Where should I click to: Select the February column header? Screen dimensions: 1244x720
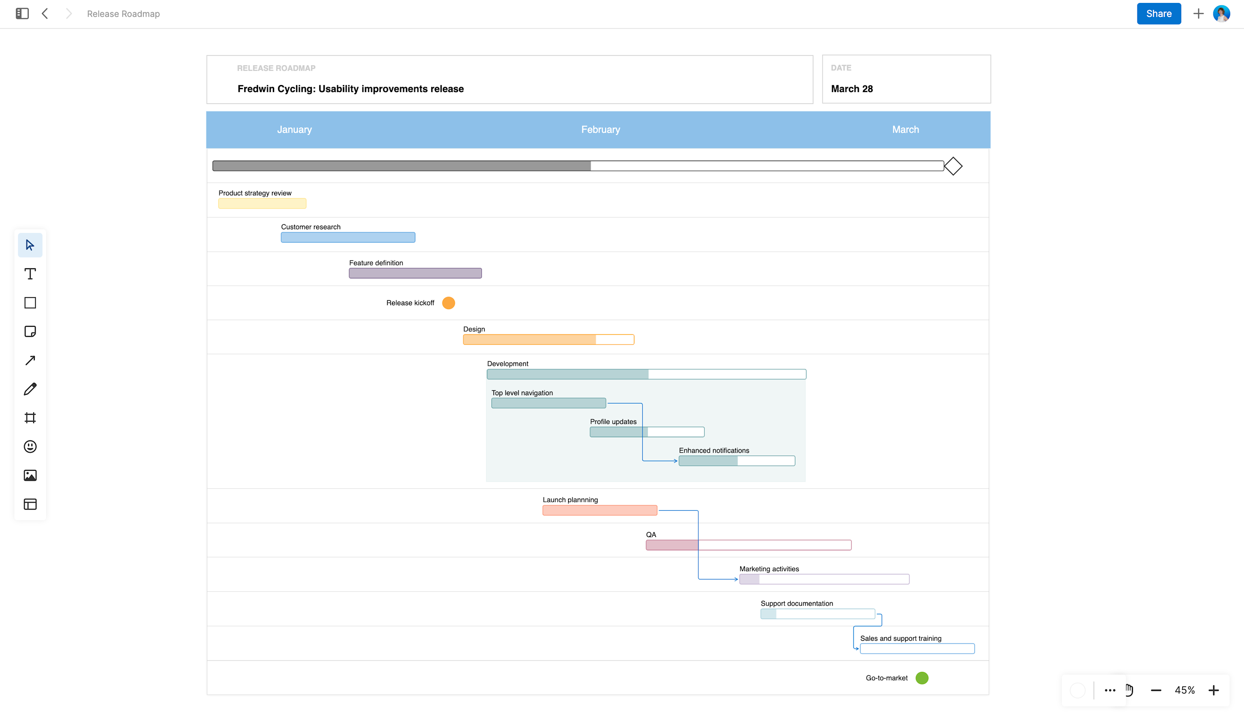(x=600, y=129)
